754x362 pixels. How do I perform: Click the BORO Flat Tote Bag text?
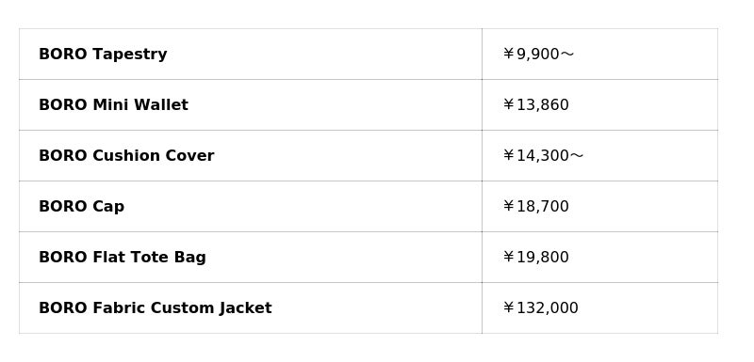123,258
